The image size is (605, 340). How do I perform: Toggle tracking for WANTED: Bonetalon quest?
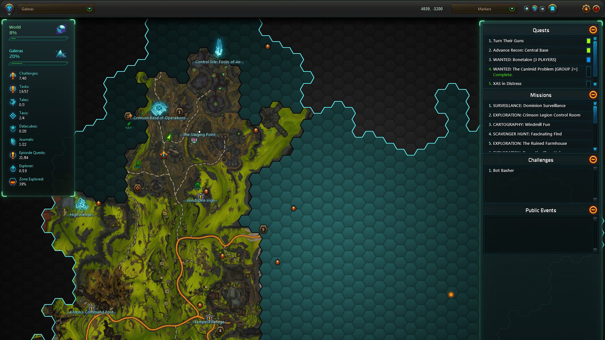click(x=588, y=60)
